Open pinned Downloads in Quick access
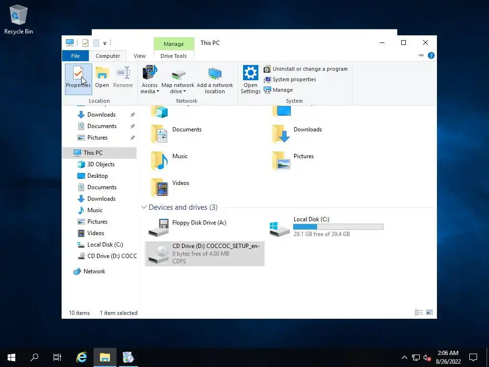Image resolution: width=489 pixels, height=367 pixels. tap(99, 115)
